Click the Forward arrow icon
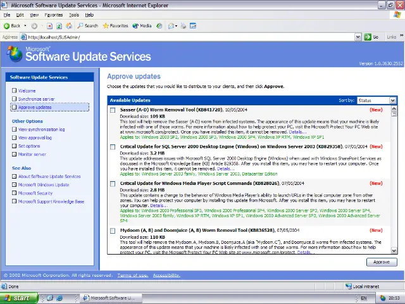 pos(34,26)
